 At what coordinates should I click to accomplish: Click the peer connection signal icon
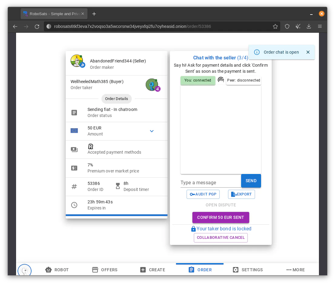[x=221, y=80]
